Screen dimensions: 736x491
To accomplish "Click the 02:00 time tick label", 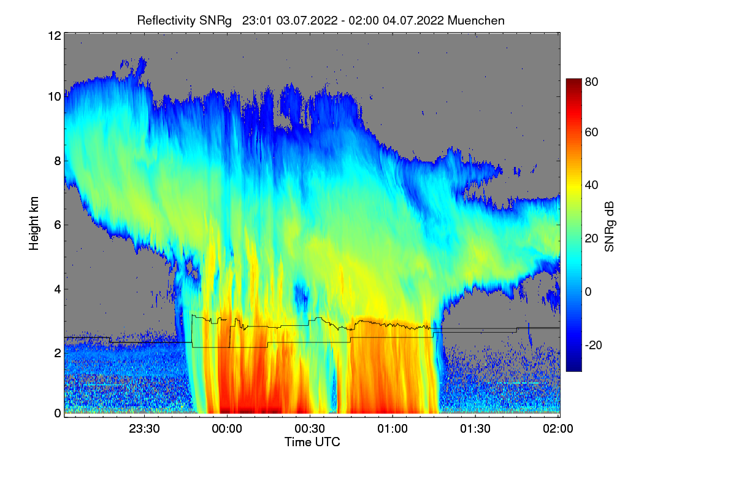I will (x=558, y=429).
